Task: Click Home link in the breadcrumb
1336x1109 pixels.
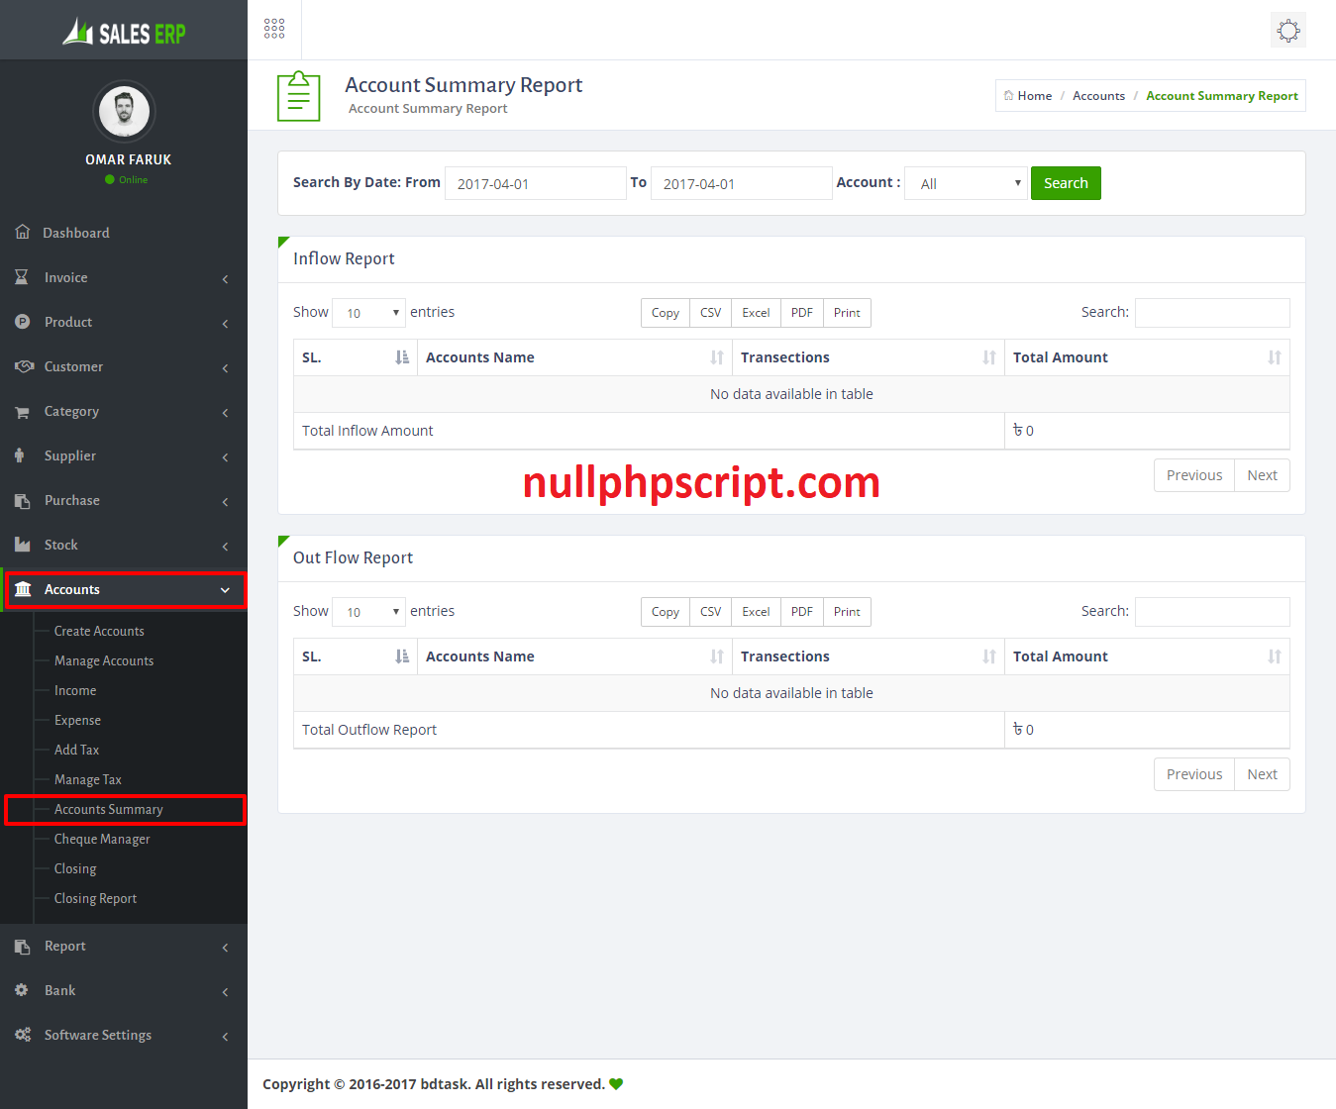Action: (x=1034, y=96)
